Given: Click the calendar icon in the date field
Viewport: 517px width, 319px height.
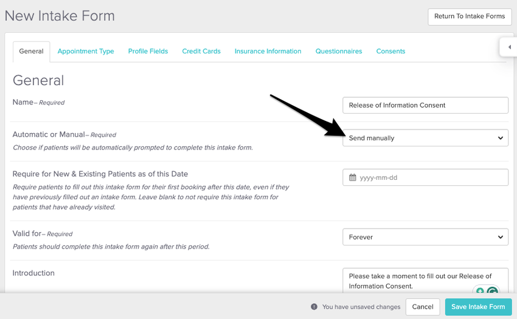Looking at the screenshot, I should coord(353,178).
